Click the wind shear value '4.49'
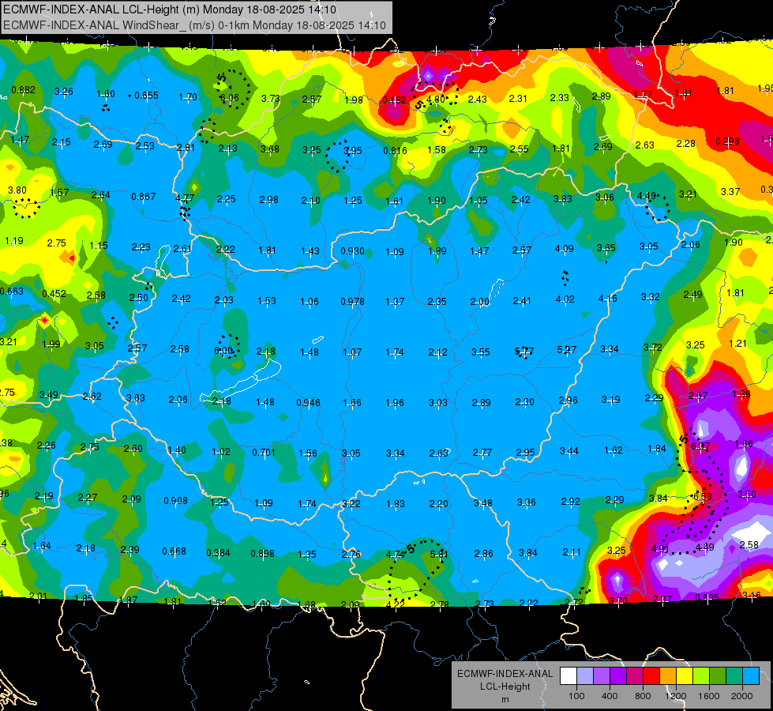 pyautogui.click(x=705, y=546)
